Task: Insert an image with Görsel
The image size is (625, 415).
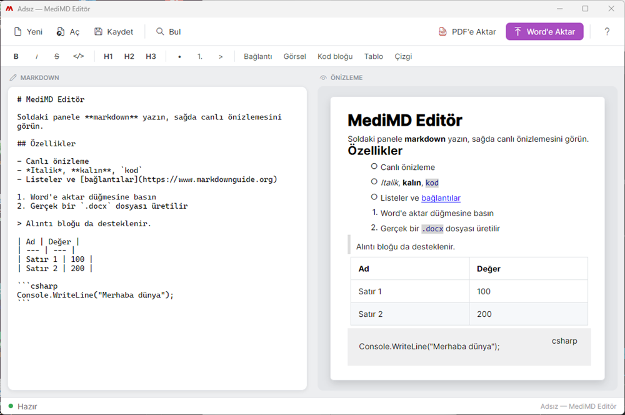Action: click(294, 57)
